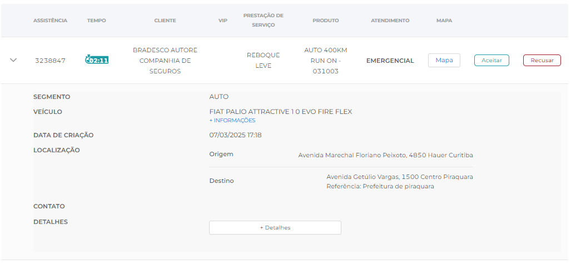Expand the + Detalhes section
576x264 pixels.
click(x=275, y=227)
